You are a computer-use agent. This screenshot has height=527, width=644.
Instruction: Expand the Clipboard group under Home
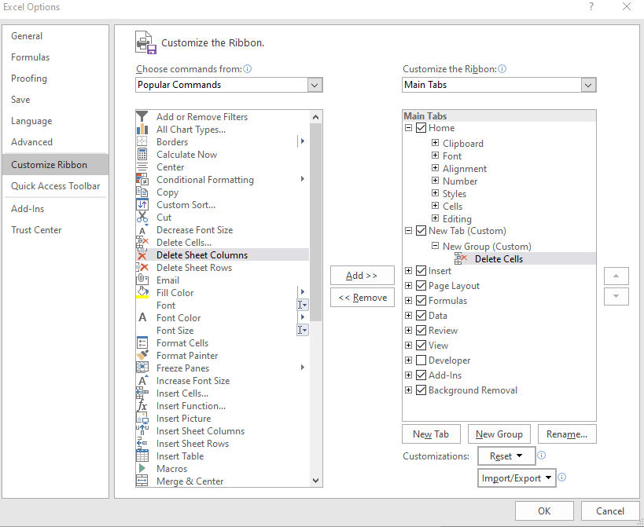click(x=435, y=143)
